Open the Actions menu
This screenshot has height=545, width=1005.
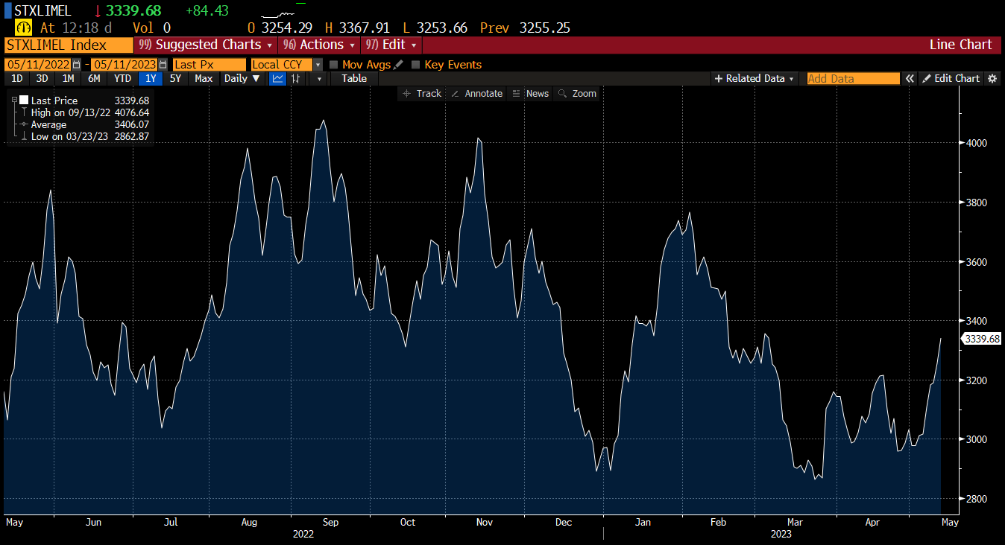(x=318, y=45)
